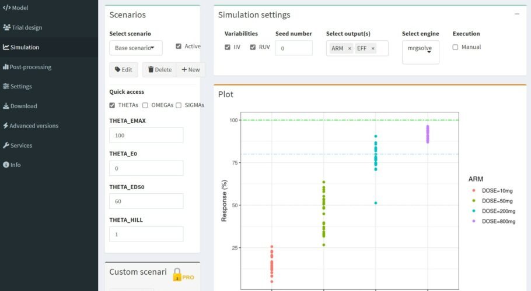
Task: Collapse the Simulation settings panel
Action: pyautogui.click(x=517, y=14)
